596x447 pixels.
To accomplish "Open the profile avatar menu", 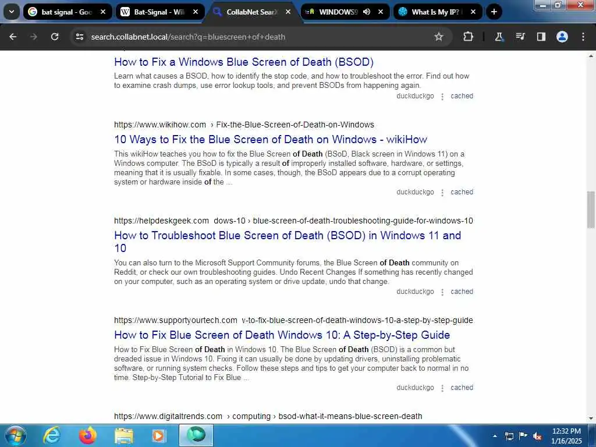I will 562,37.
